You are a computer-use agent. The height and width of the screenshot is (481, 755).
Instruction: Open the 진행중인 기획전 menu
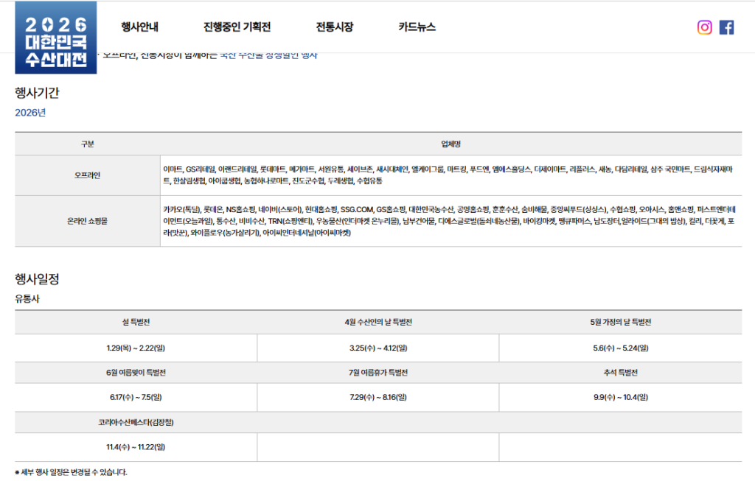235,27
